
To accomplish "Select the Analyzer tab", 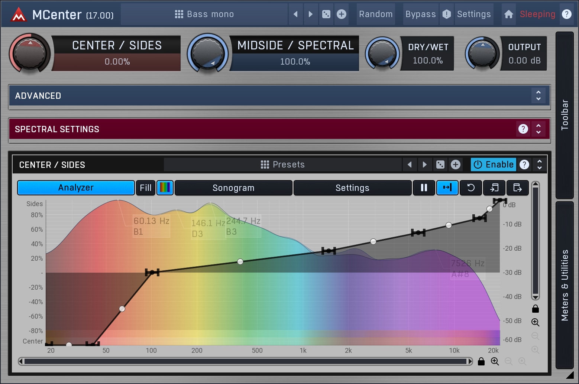I will click(x=76, y=188).
